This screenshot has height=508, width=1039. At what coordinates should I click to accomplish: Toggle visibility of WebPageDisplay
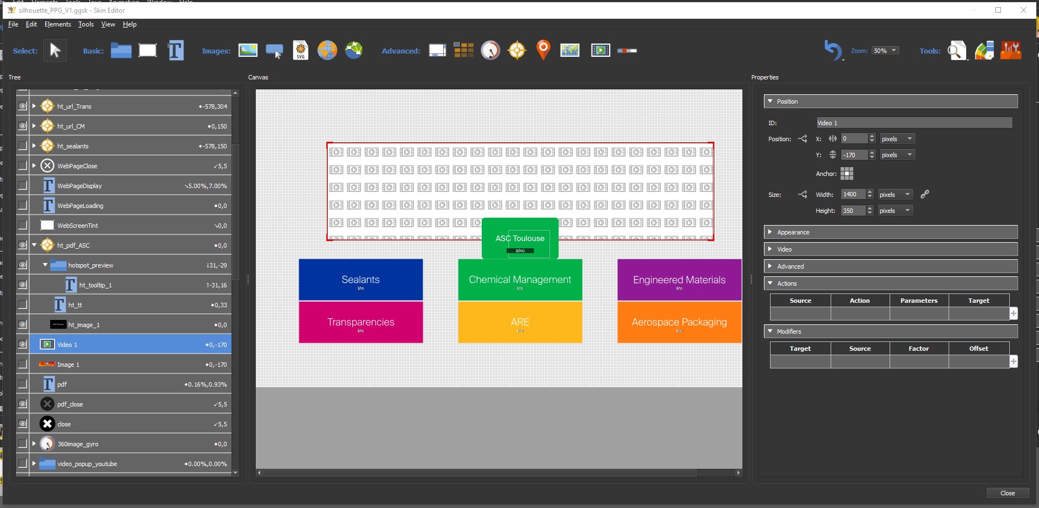click(23, 186)
